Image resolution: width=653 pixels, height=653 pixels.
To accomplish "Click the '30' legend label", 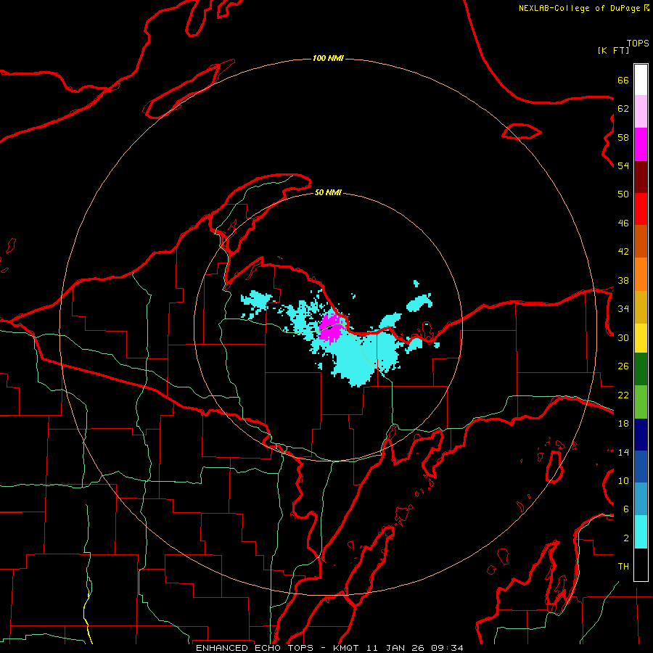I will pos(623,337).
